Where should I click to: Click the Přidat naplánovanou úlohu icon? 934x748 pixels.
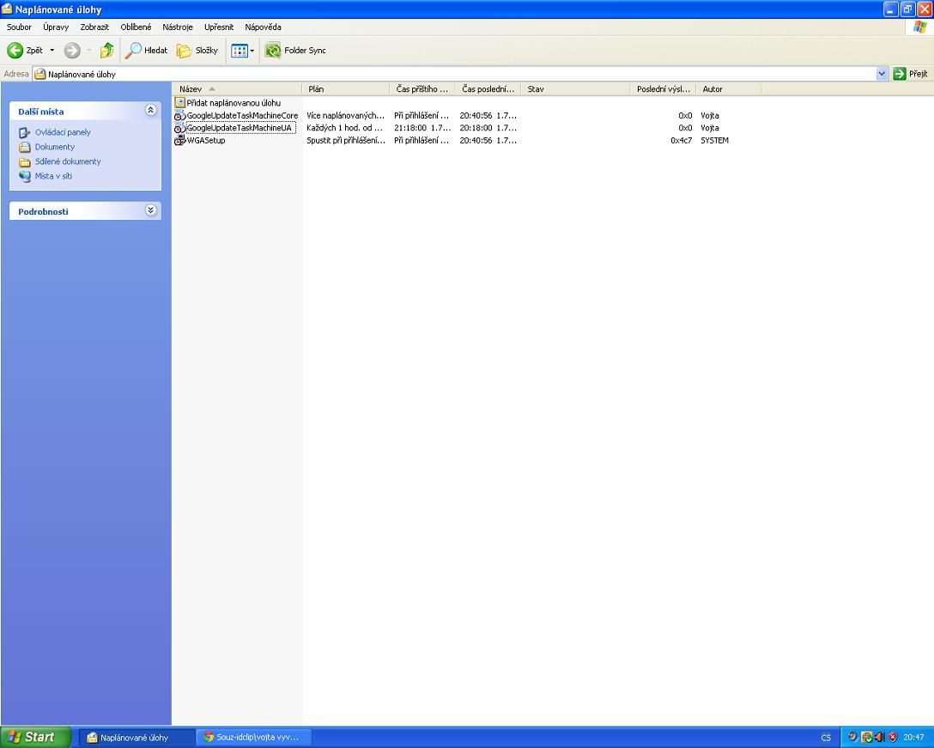180,102
